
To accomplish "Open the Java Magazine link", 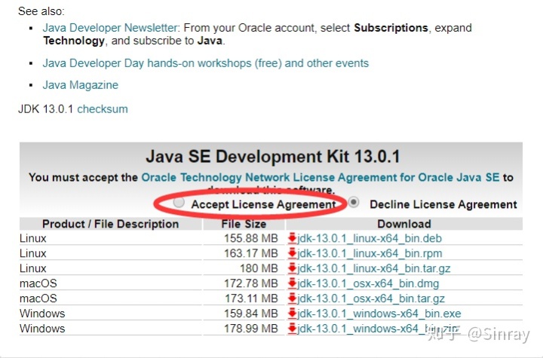I will pyautogui.click(x=81, y=85).
